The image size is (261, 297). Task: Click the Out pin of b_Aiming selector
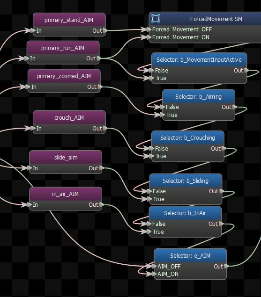[235, 107]
